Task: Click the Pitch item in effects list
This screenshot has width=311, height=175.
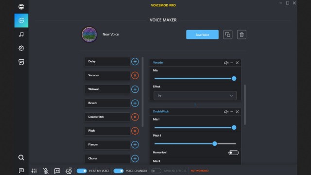Action: click(x=107, y=131)
